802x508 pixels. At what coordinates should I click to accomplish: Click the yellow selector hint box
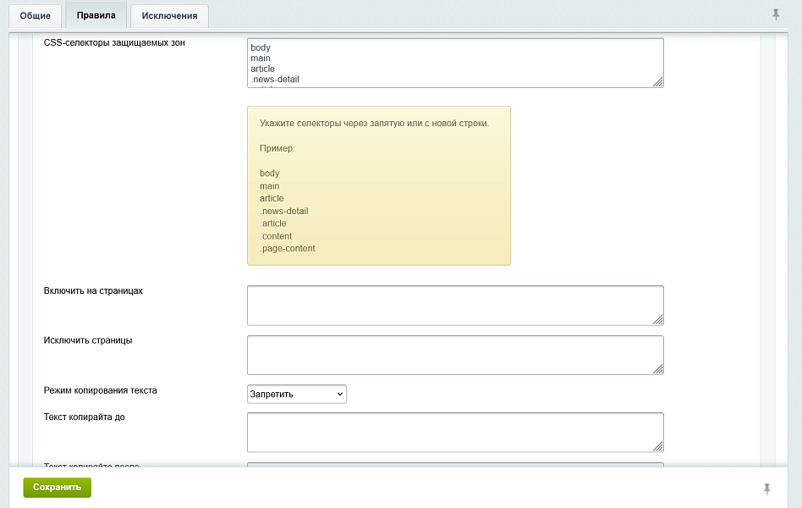coord(378,185)
